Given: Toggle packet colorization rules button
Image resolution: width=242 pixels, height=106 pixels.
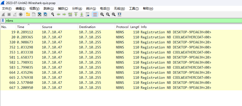Looking at the screenshot, I should click(x=95, y=15).
